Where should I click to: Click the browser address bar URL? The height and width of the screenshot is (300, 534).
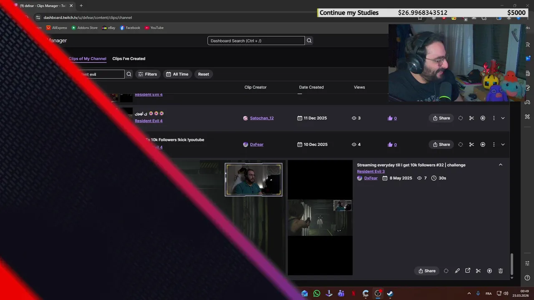[88, 17]
